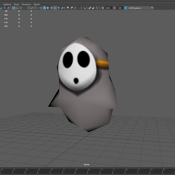Toggle the Depth of Field icon
The image size is (175, 175).
[79, 8]
